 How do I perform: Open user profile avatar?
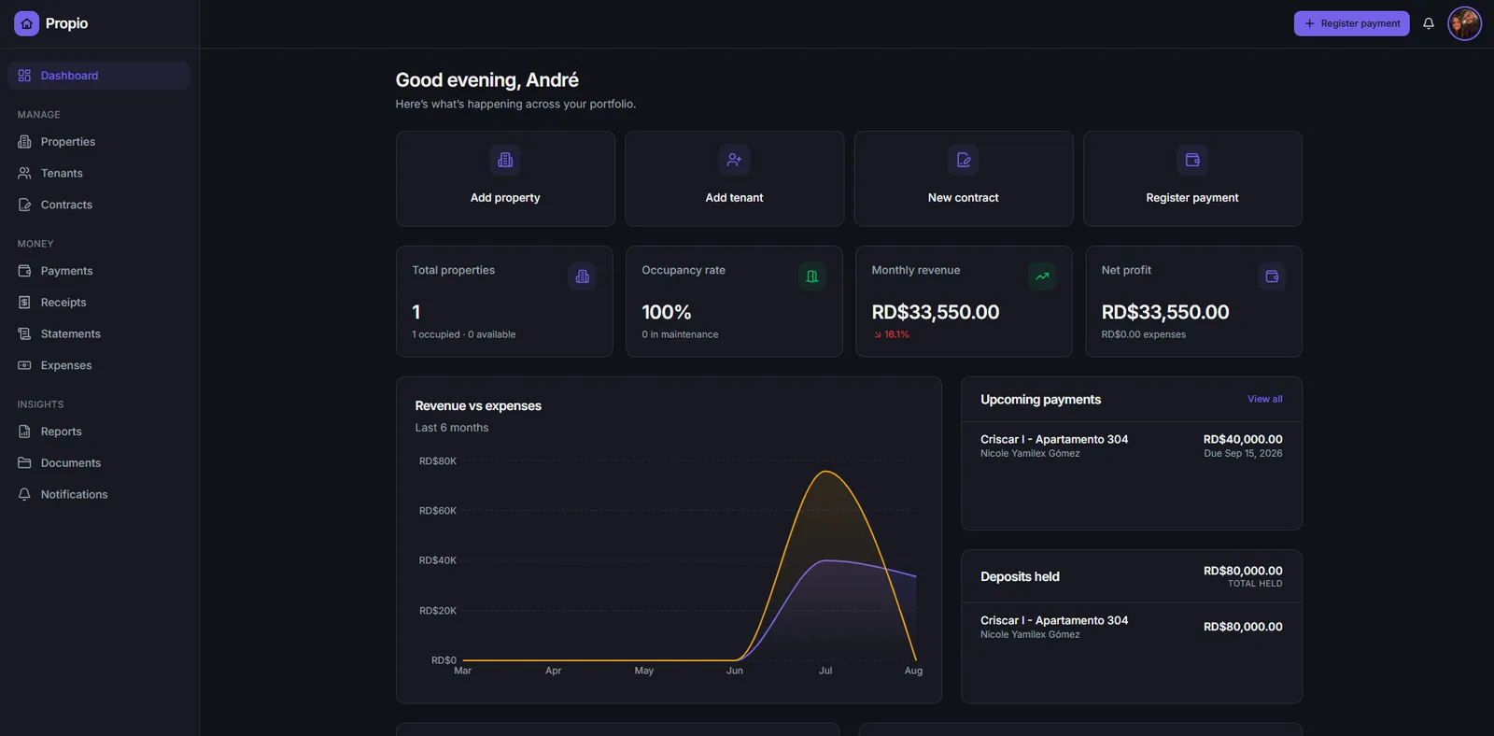click(x=1464, y=23)
